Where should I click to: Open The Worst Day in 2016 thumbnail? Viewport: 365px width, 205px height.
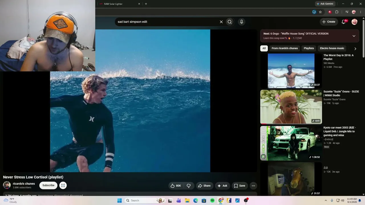click(291, 71)
